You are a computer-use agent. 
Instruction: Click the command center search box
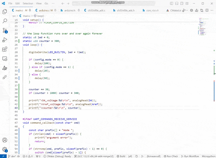113,4
